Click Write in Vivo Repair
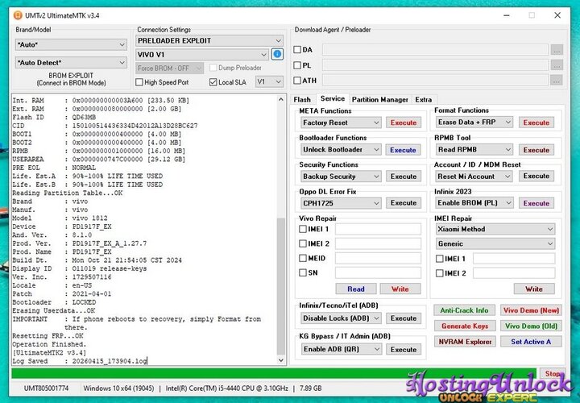Image resolution: width=580 pixels, height=403 pixels. tap(400, 289)
